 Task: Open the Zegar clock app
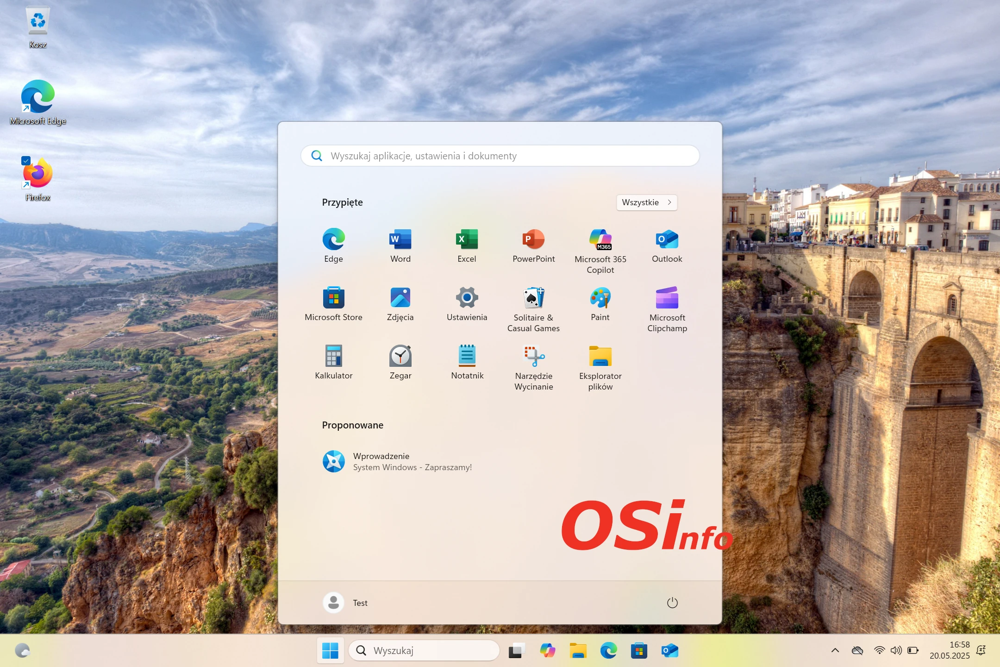click(x=400, y=362)
